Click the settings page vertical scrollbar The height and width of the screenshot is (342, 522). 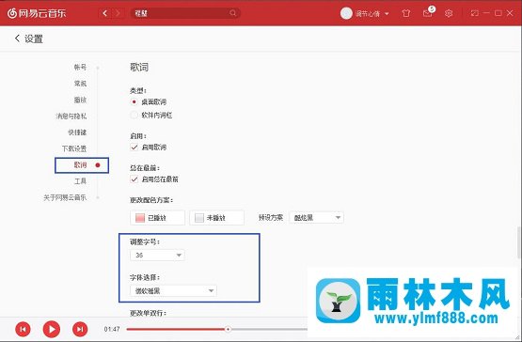(x=518, y=242)
